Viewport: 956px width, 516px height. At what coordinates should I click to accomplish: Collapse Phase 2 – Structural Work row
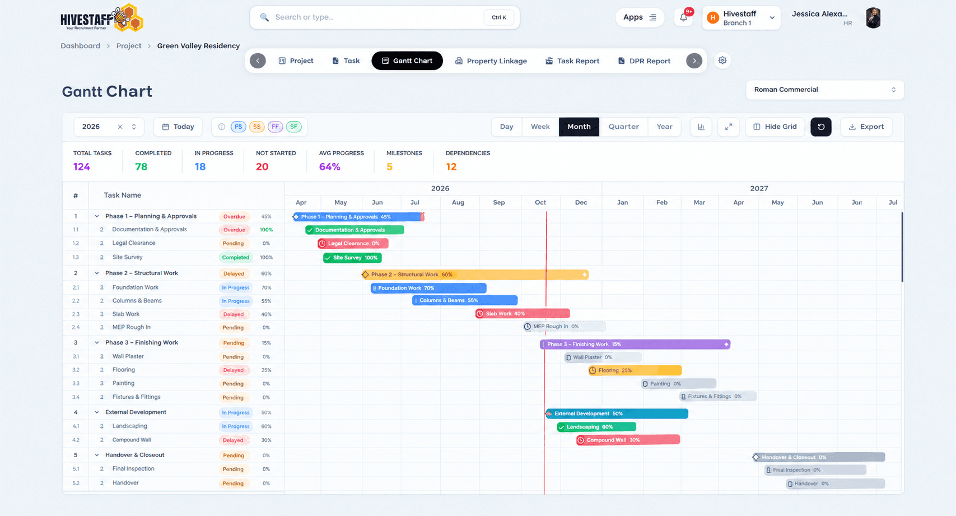coord(97,273)
